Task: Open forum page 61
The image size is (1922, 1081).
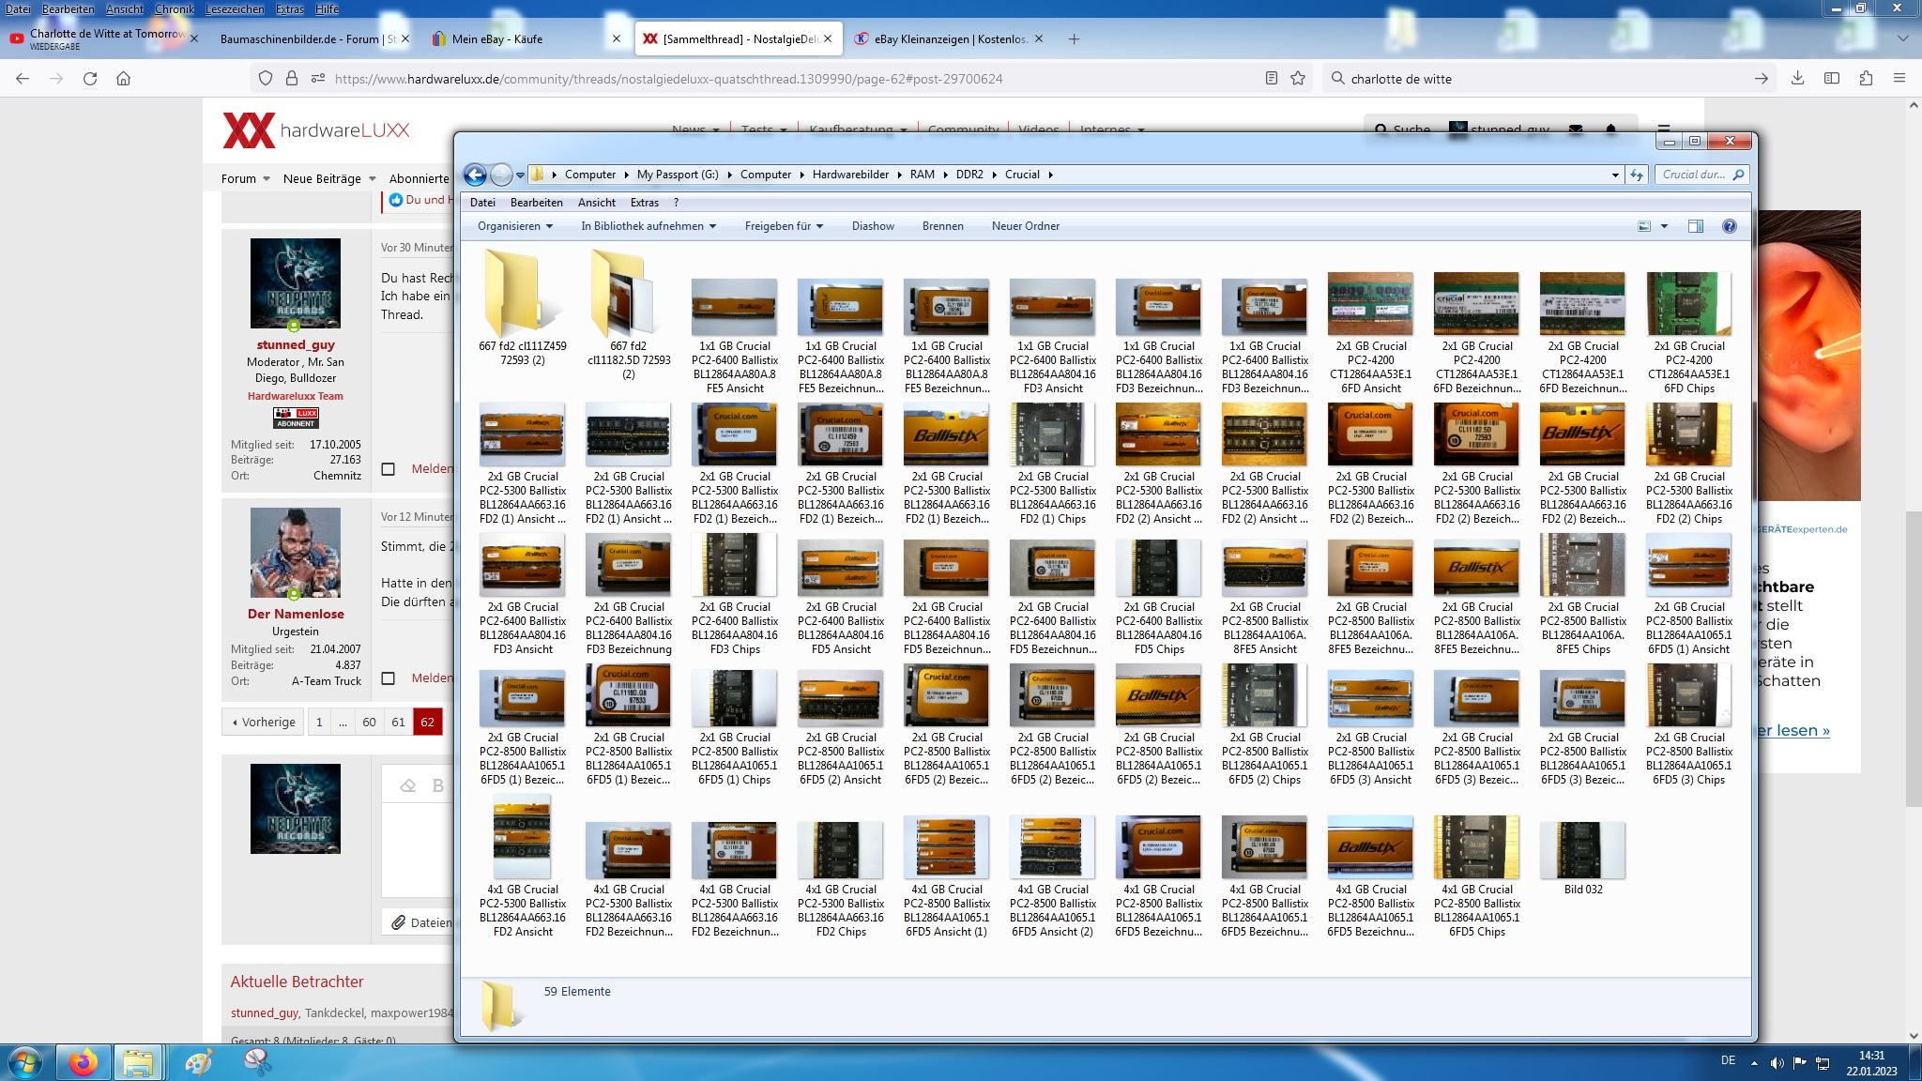Action: 398,722
